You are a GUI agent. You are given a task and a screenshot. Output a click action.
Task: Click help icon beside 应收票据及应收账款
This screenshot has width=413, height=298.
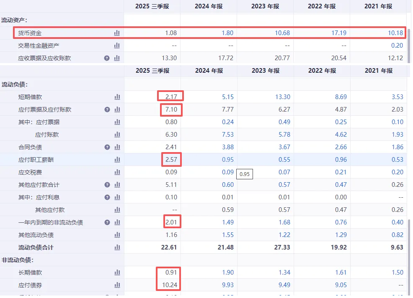tap(107, 58)
